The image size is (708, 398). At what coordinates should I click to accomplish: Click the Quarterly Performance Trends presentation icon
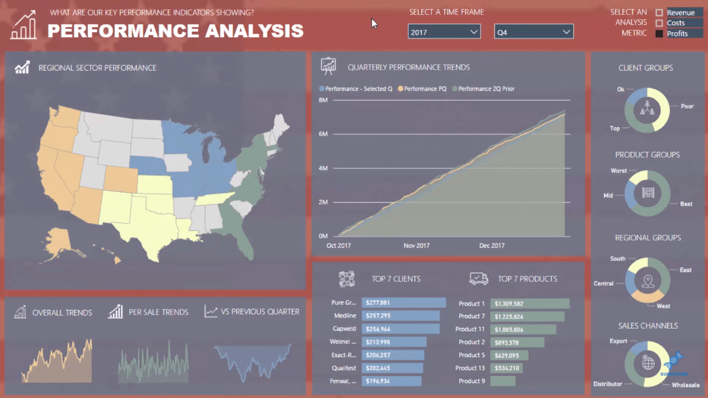pos(329,66)
